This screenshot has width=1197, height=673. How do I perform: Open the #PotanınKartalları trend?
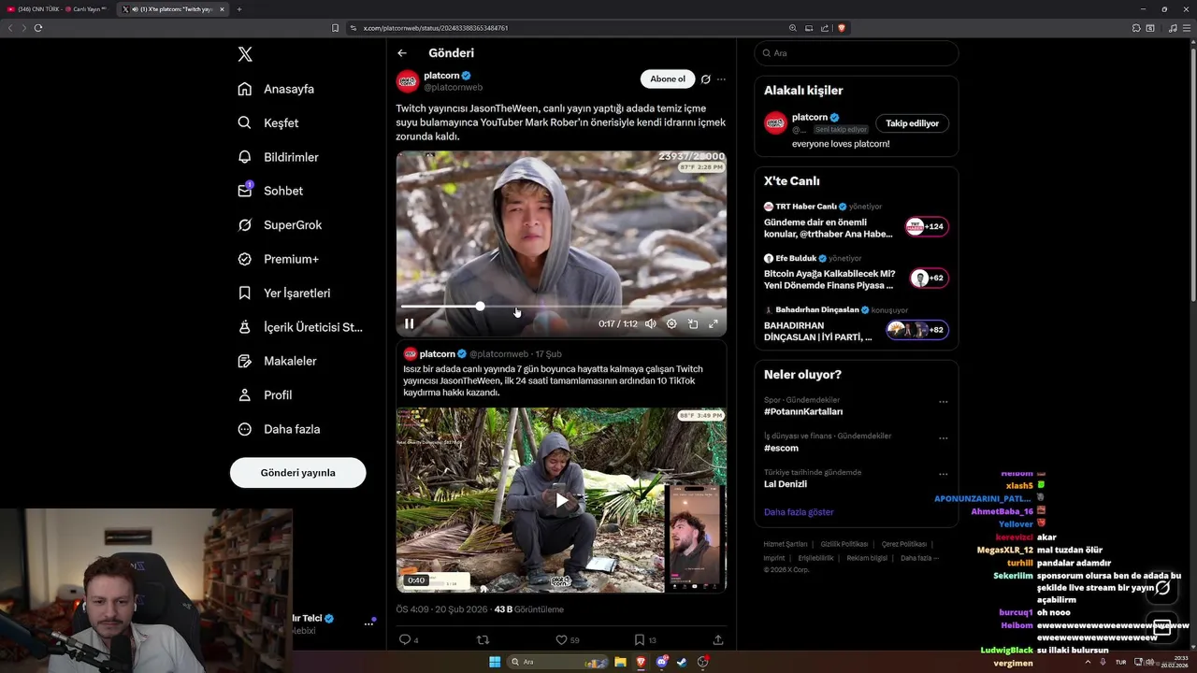point(803,411)
